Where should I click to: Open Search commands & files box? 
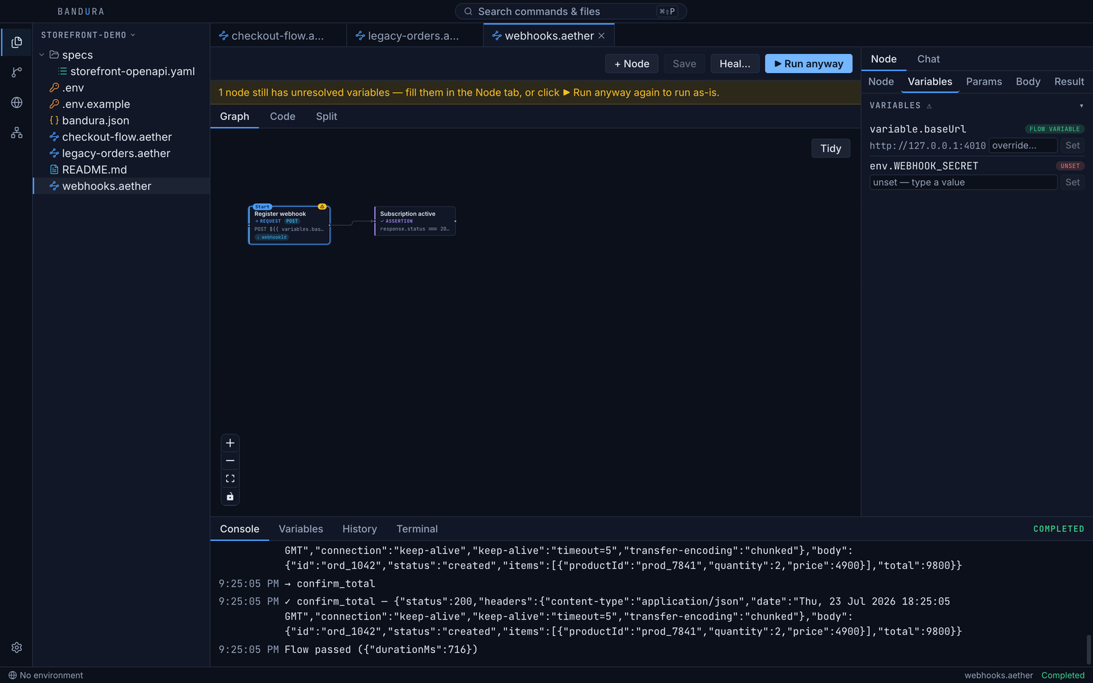(x=571, y=12)
